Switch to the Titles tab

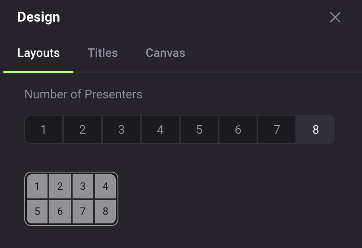[102, 53]
